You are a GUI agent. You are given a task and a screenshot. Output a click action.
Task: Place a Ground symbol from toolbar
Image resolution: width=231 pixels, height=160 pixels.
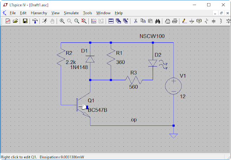[x=192, y=21]
